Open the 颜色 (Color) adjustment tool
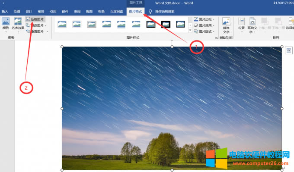The image size is (294, 172). (x=6, y=24)
